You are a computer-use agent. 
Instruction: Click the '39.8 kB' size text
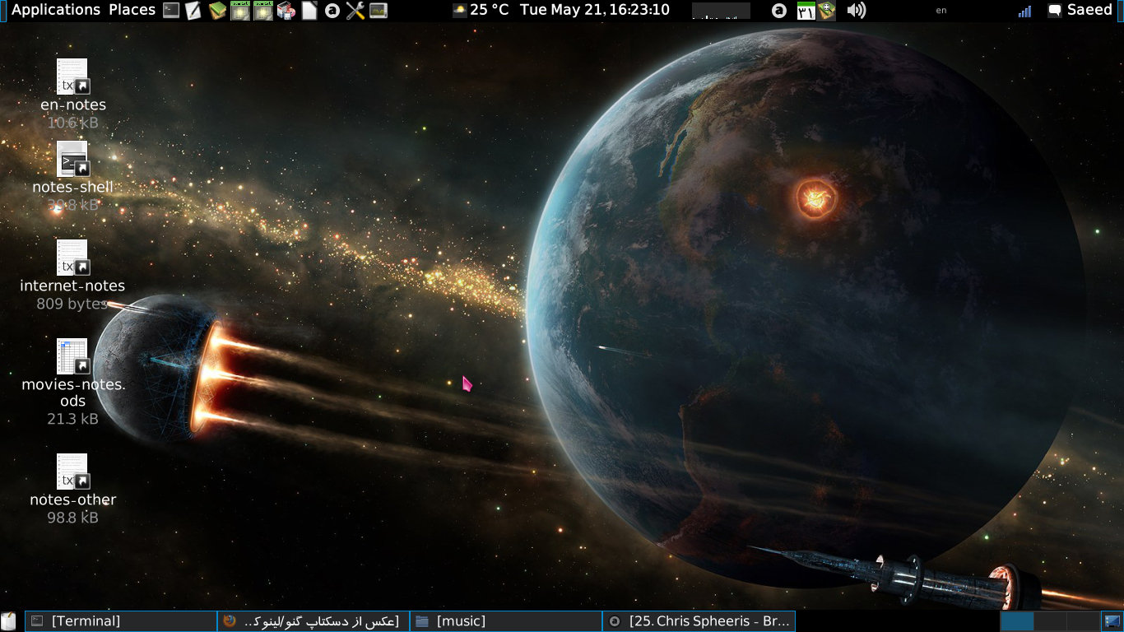[73, 205]
